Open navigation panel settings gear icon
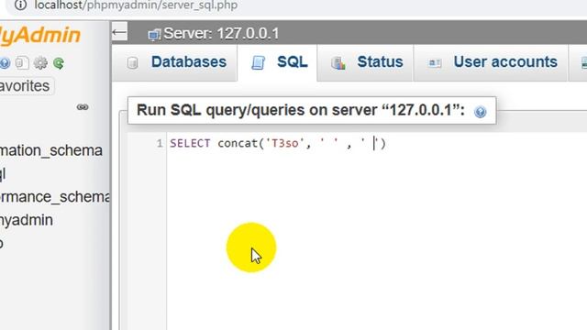 pos(40,63)
